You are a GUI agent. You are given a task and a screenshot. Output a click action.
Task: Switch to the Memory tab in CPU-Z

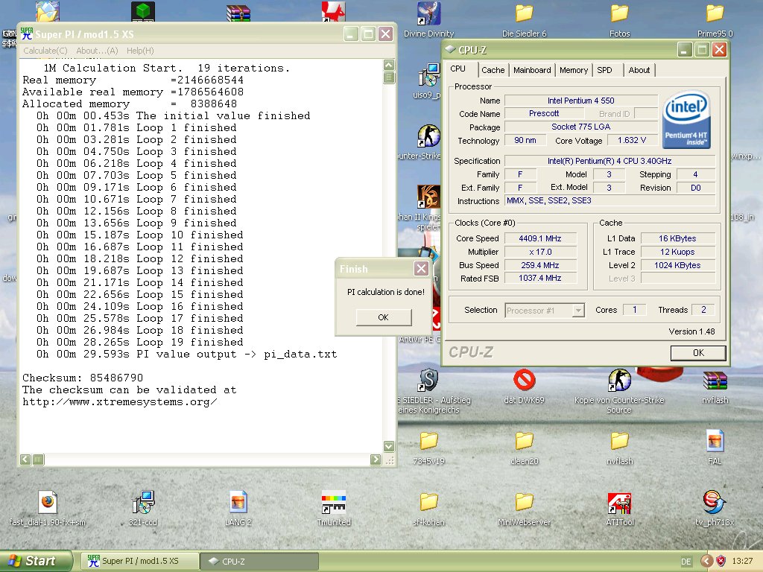pos(574,70)
